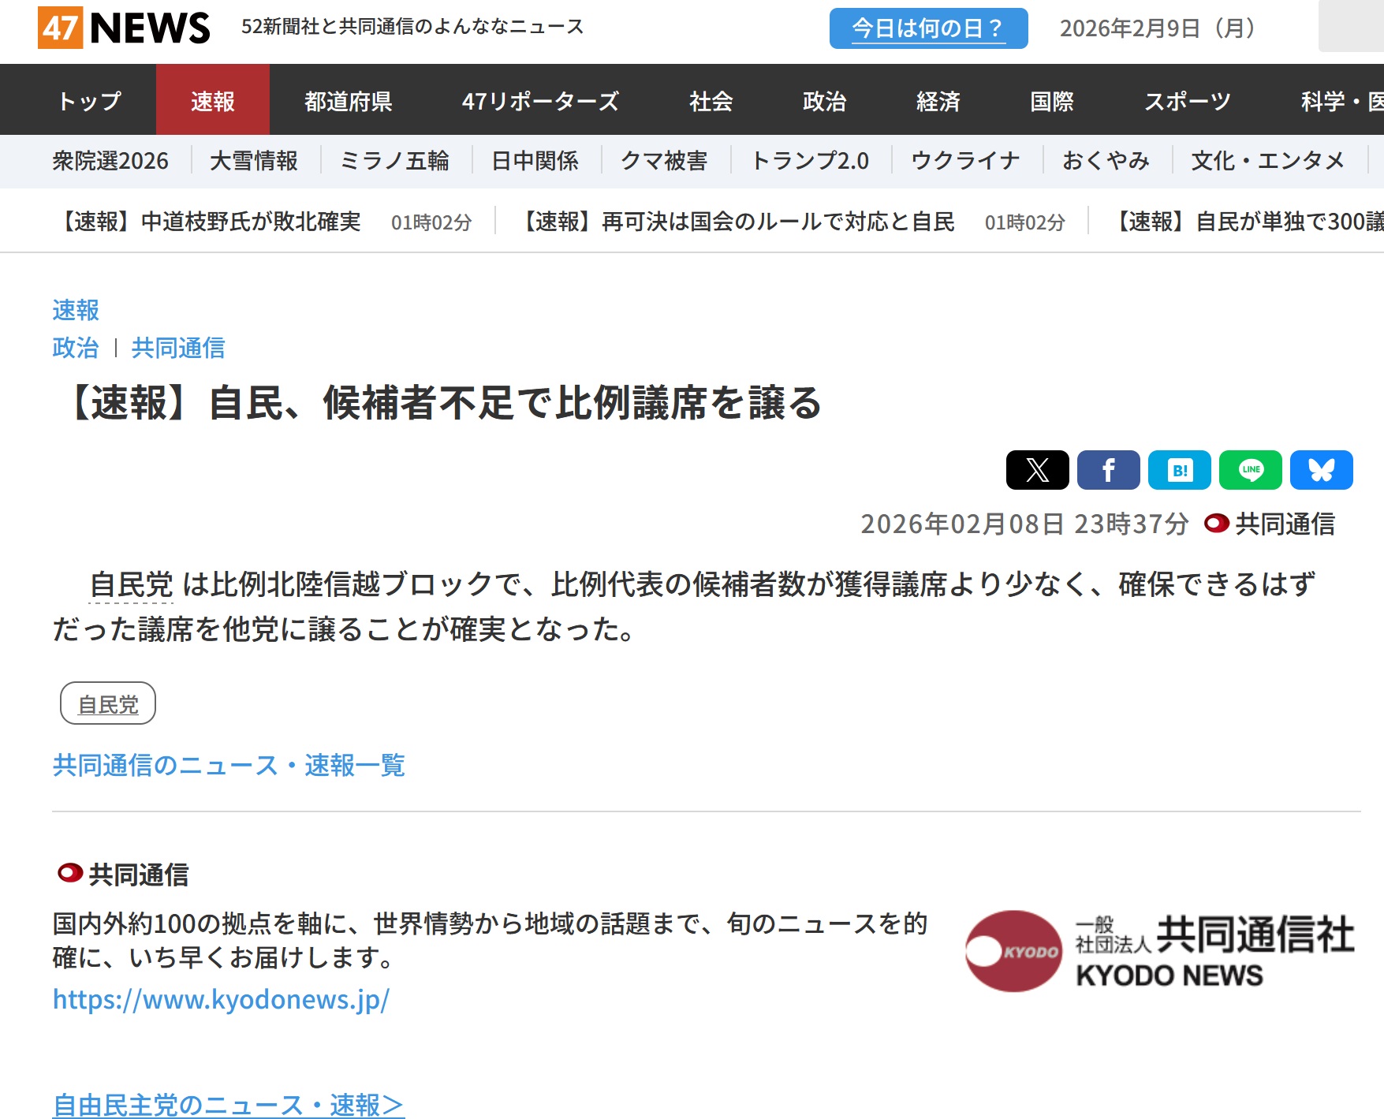This screenshot has height=1119, width=1384.
Task: Bookmark with Hatena B! icon
Action: tap(1179, 470)
